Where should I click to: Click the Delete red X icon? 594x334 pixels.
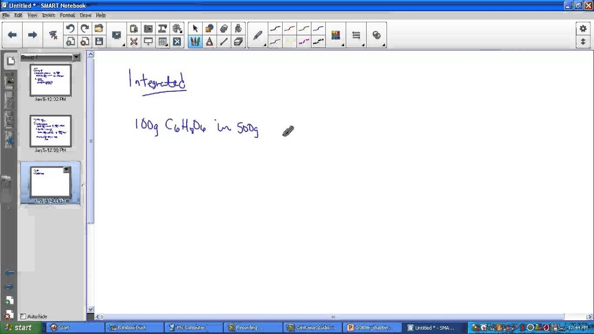[134, 42]
